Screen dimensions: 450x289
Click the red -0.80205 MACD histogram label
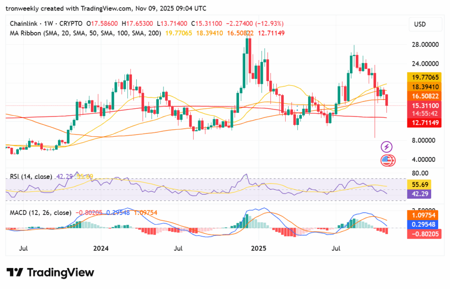click(424, 234)
